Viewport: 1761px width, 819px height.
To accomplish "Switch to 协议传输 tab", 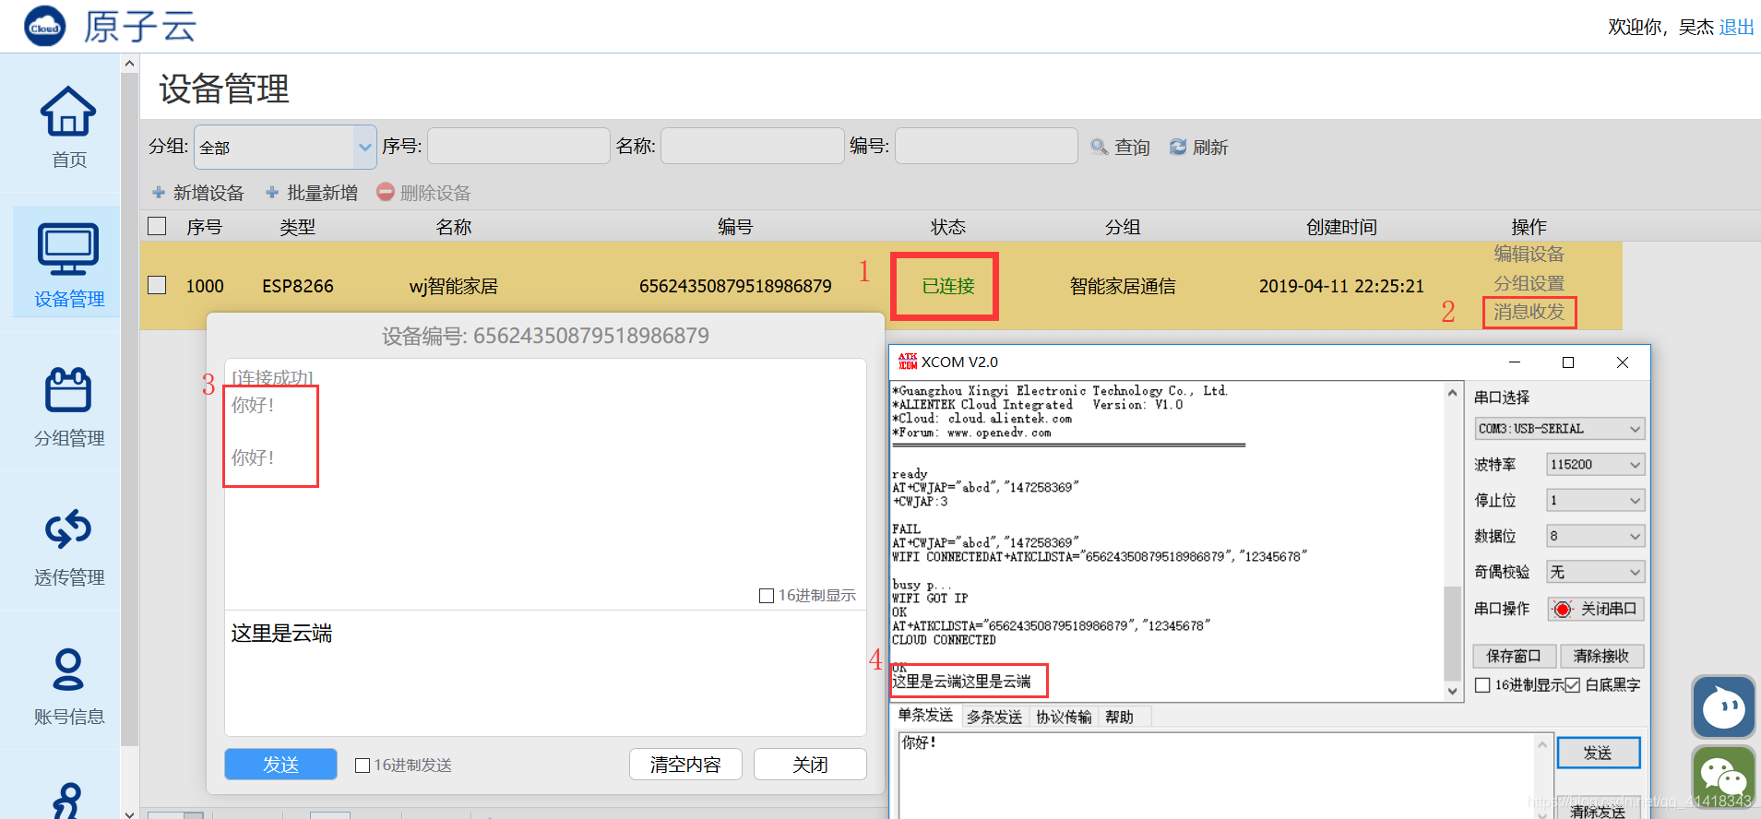I will click(1063, 717).
